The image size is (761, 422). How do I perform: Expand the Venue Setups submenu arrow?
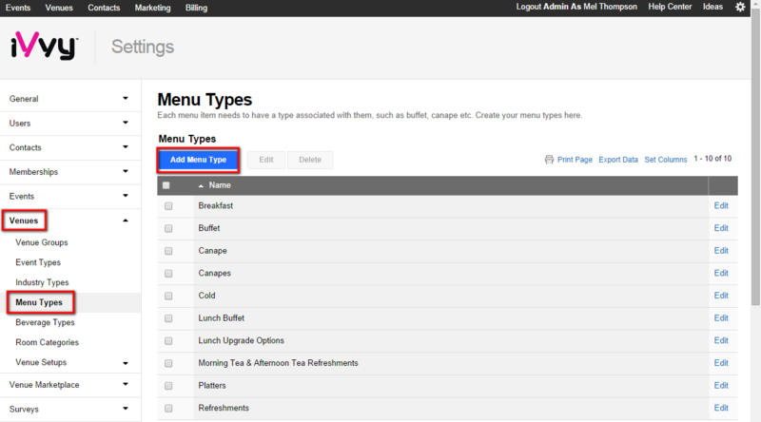(126, 363)
